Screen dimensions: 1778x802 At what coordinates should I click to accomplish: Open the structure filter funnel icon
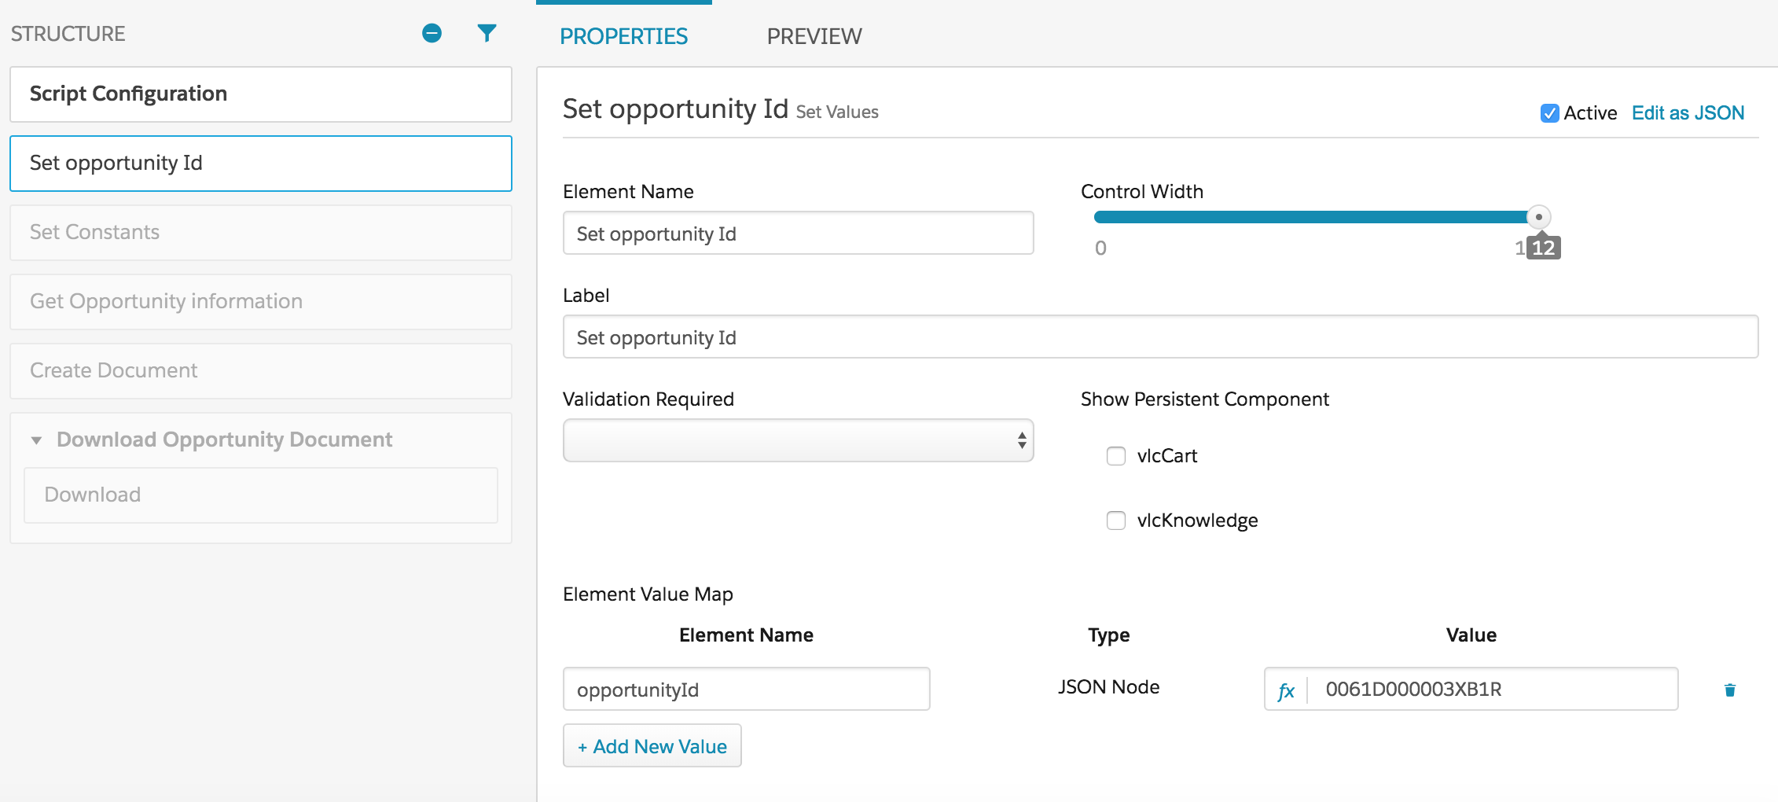(x=487, y=34)
